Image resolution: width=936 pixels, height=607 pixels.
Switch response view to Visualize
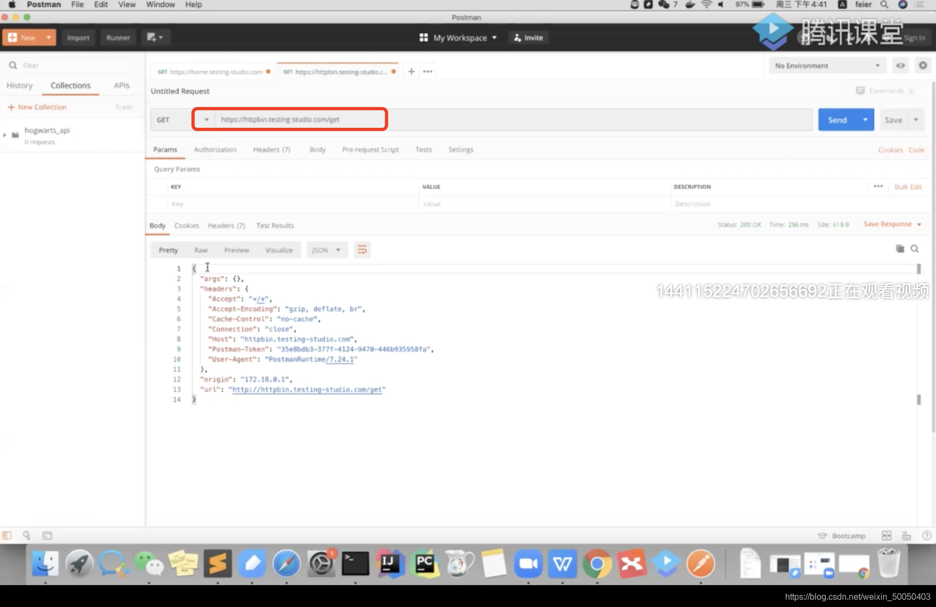[279, 250]
